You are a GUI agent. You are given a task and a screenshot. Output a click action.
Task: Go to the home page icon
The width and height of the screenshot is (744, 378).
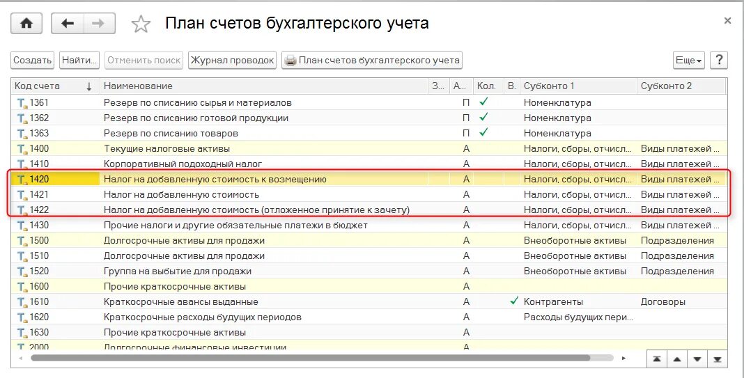click(x=26, y=23)
